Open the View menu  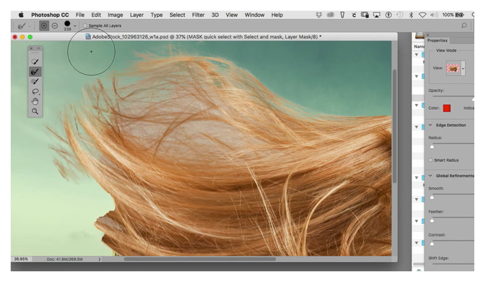point(232,15)
